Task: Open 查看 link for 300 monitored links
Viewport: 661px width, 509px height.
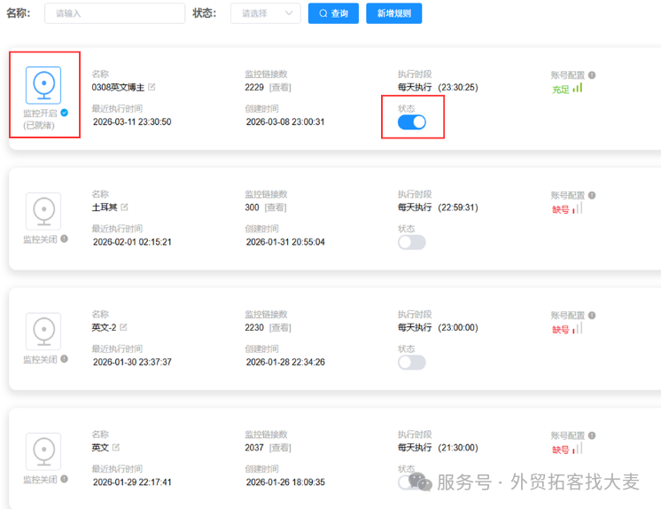Action: 276,208
